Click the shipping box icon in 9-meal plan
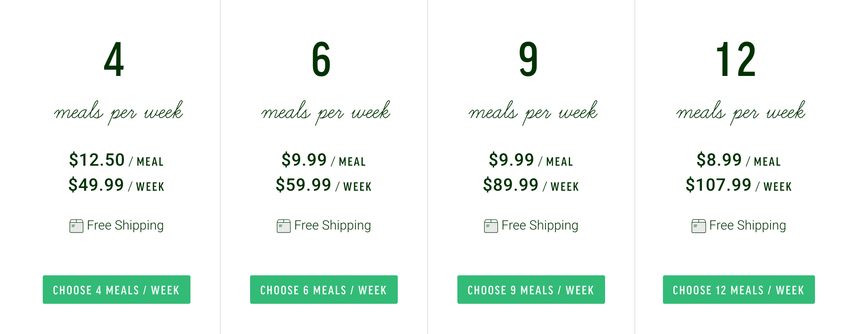This screenshot has width=856, height=334. tap(491, 226)
